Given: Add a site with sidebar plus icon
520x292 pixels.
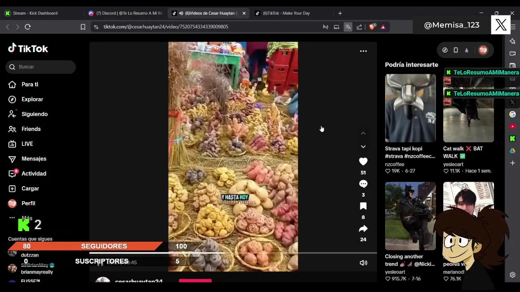Looking at the screenshot, I should [x=512, y=163].
